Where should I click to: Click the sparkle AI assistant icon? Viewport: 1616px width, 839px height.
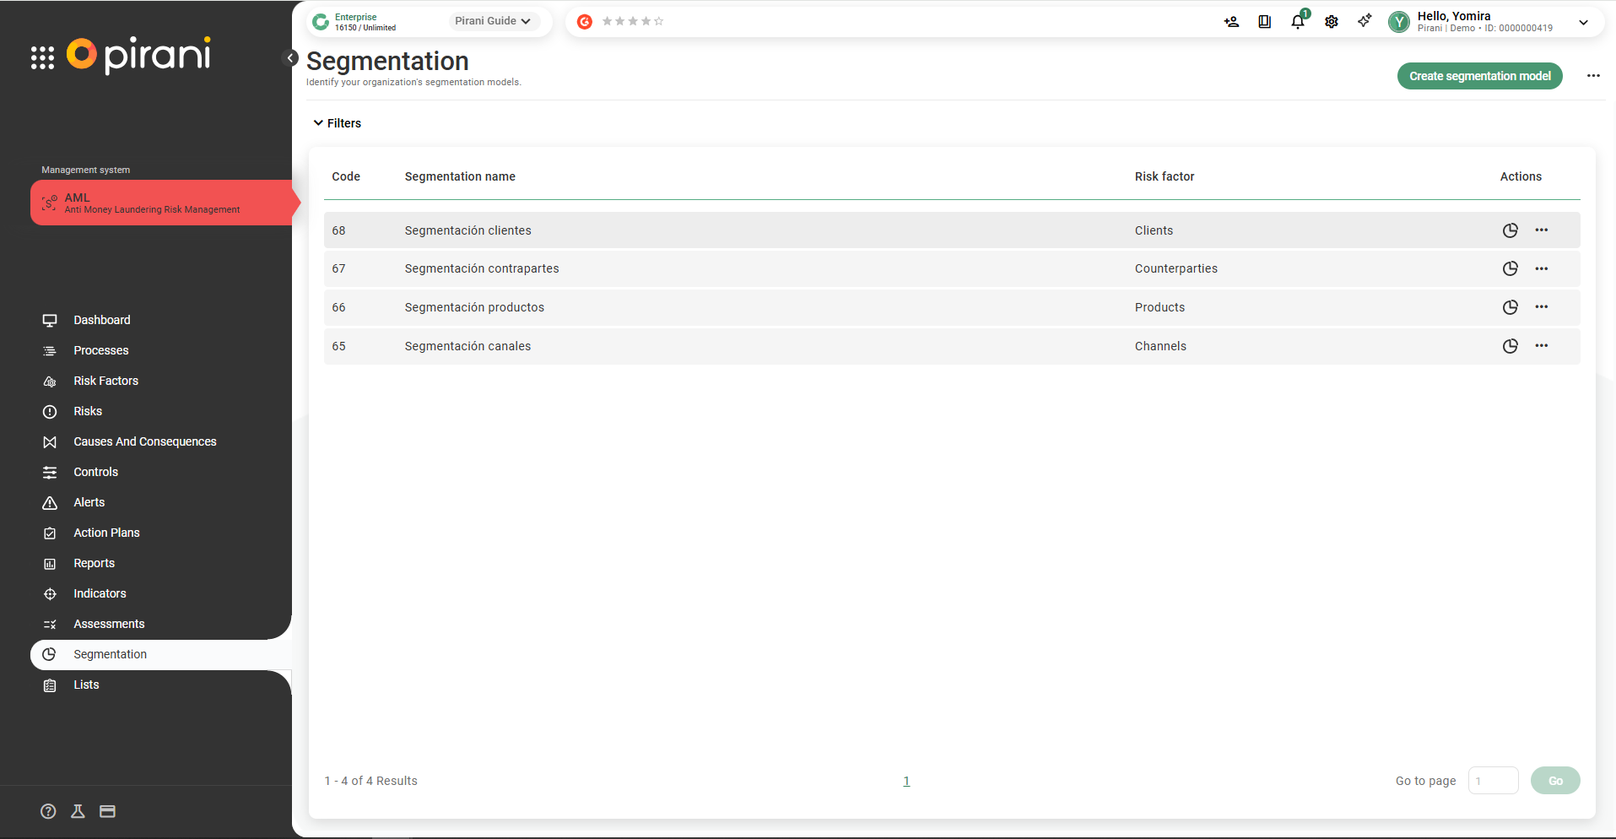click(x=1365, y=21)
